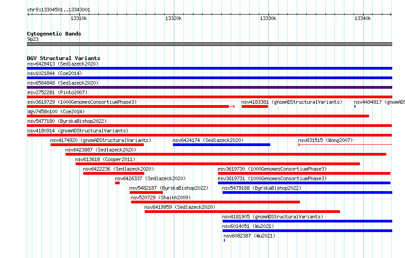Select the gray 9p23 cytogenetic band bar

tap(209, 44)
